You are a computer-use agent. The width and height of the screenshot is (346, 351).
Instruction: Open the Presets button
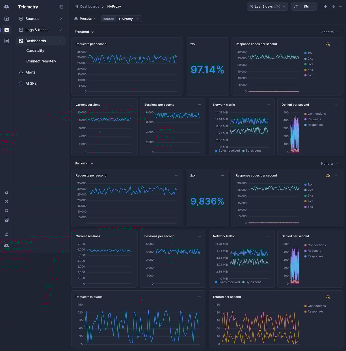point(85,19)
